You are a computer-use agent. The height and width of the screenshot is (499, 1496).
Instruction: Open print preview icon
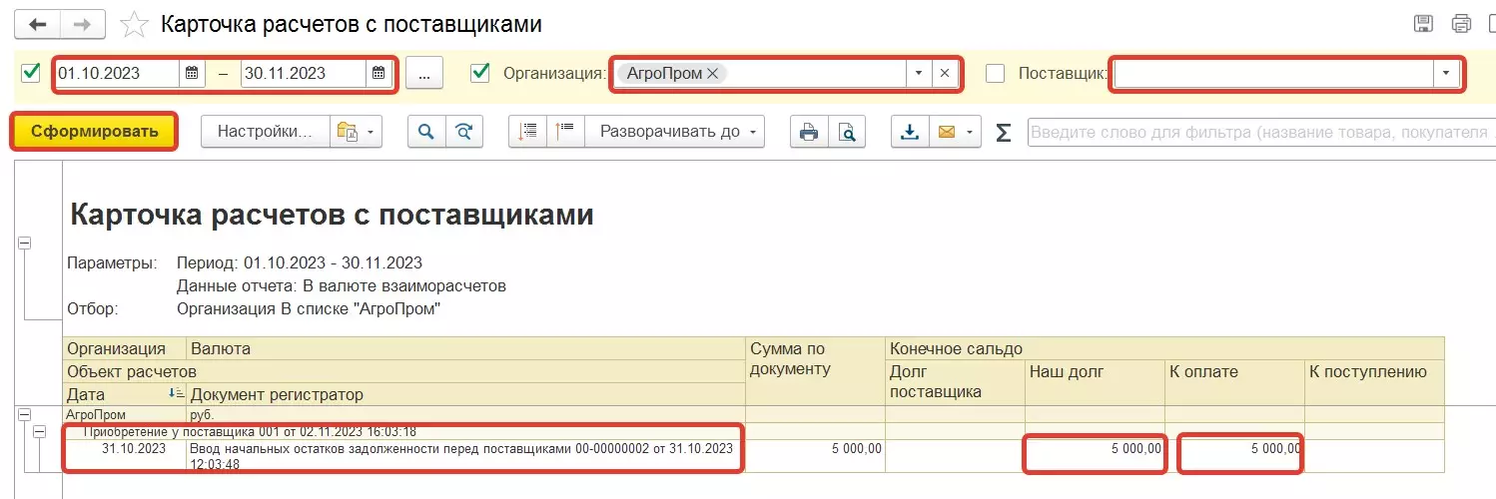(x=846, y=131)
